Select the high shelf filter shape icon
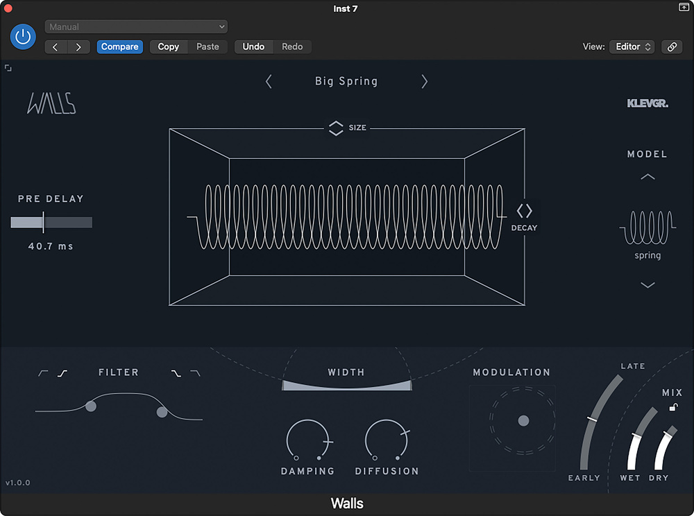 coord(176,373)
